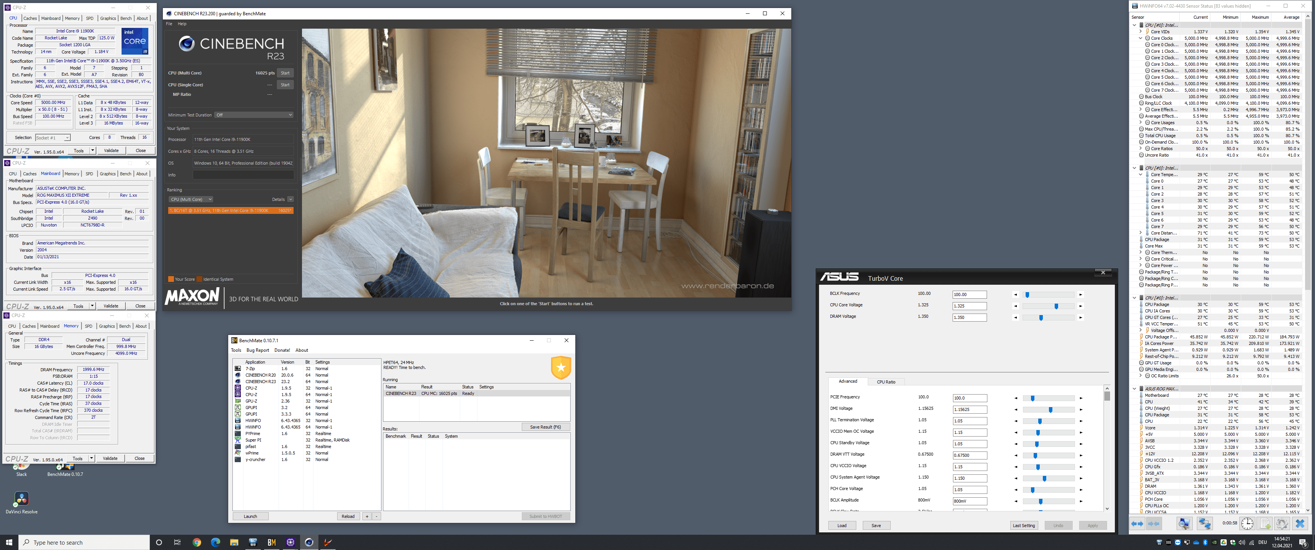Start the CPU (Single Core) Cinebench test
Screen dimensions: 1315x550
pos(285,85)
